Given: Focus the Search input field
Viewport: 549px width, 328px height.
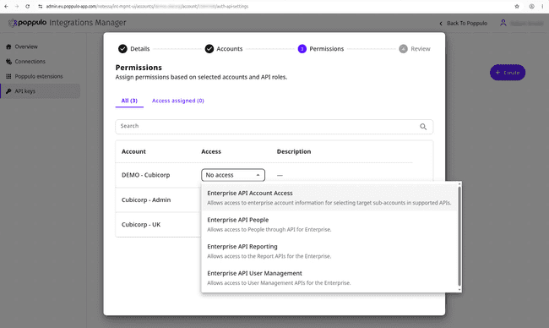Looking at the screenshot, I should [274, 127].
